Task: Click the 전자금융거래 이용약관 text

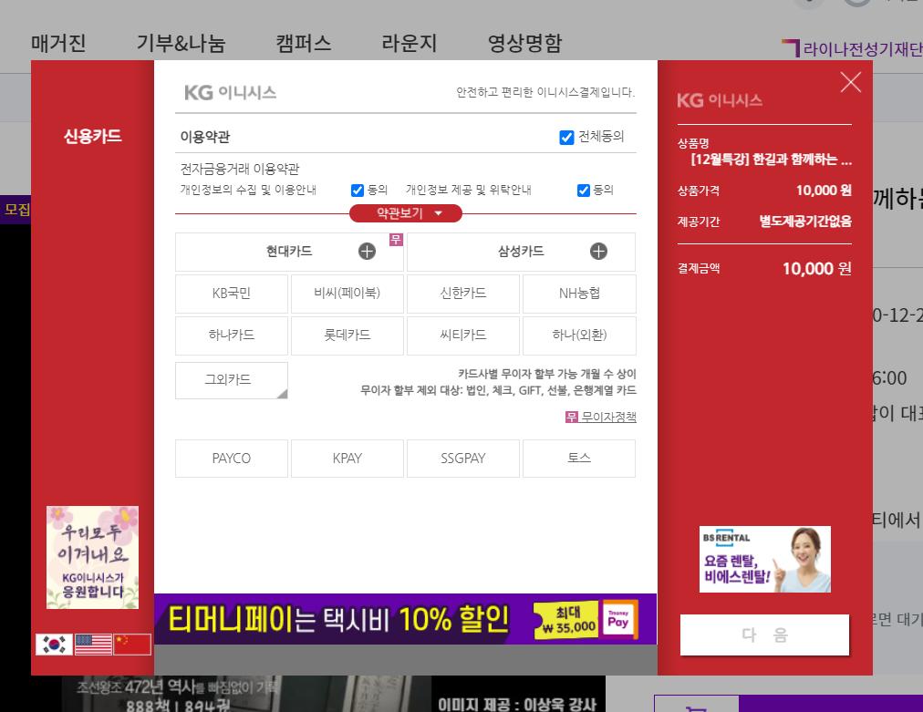Action: click(x=240, y=170)
